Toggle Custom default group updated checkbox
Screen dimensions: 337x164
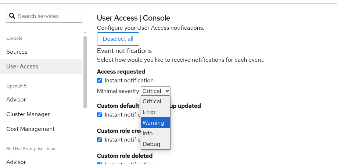click(100, 115)
